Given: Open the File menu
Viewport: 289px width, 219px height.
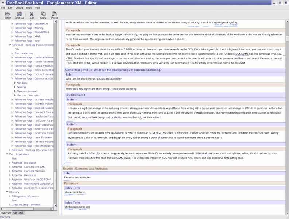Looking at the screenshot, I should click(3, 8).
